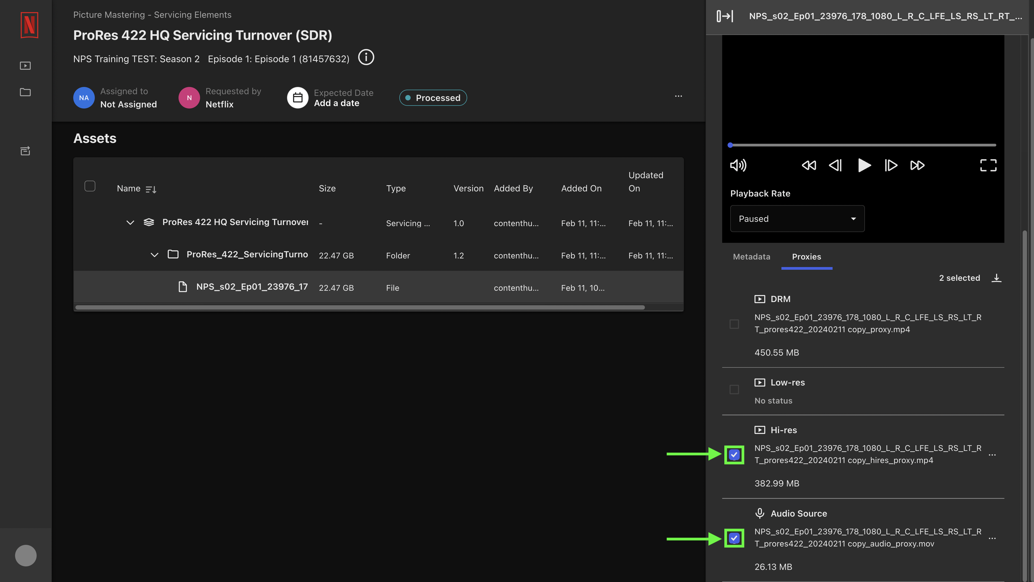Open the requests list sidebar icon
The width and height of the screenshot is (1034, 582).
(x=25, y=150)
